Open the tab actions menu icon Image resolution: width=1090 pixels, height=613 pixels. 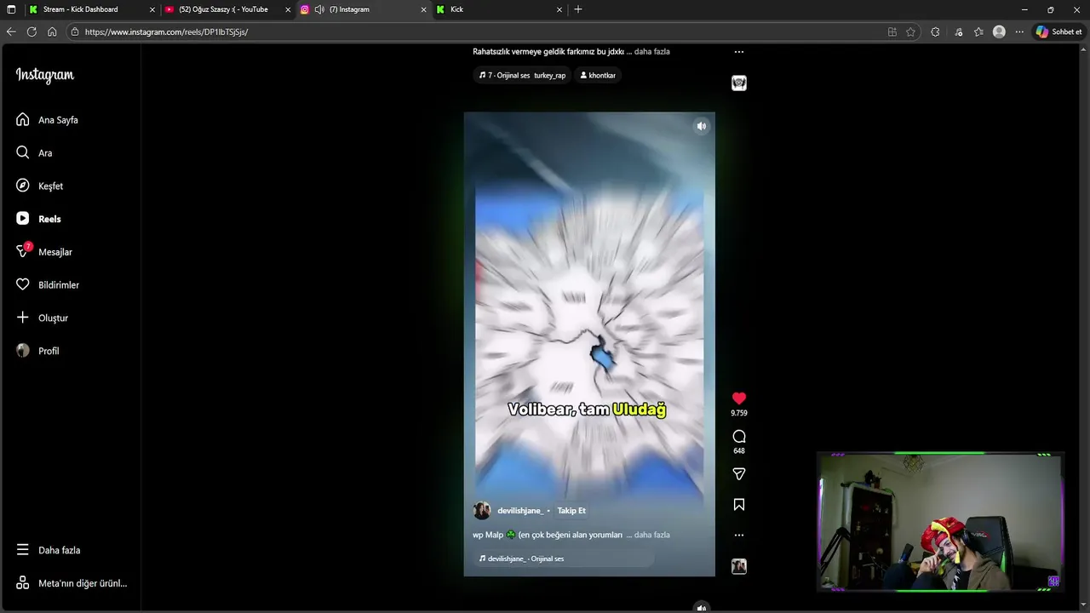(11, 9)
